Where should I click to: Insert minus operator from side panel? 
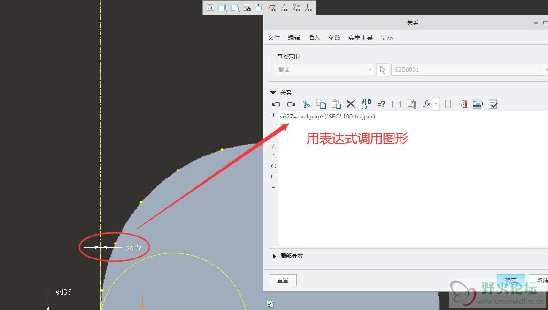(273, 125)
